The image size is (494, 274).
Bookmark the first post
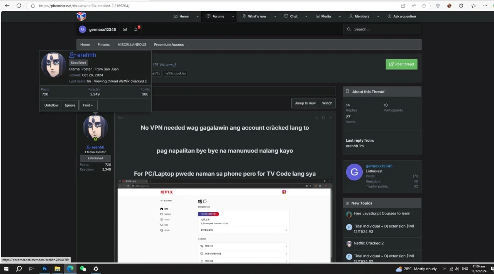pos(323,117)
